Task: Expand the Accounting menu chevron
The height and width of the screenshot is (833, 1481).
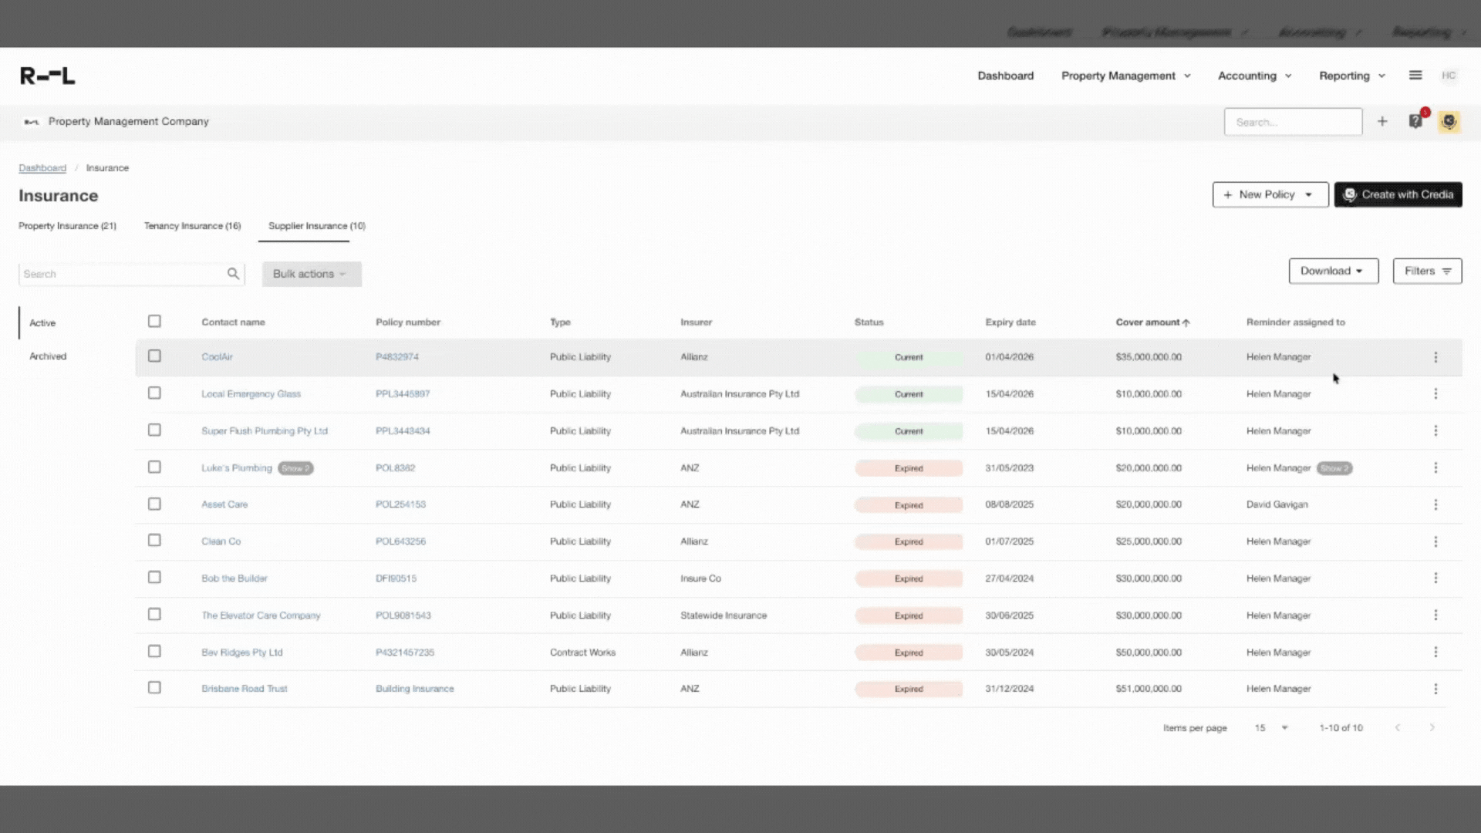Action: [1287, 76]
